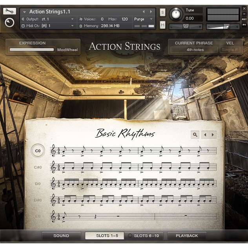Open the Midi Ch [A] 1 dropdown
Viewport: 248px width, 248px height.
pos(48,26)
